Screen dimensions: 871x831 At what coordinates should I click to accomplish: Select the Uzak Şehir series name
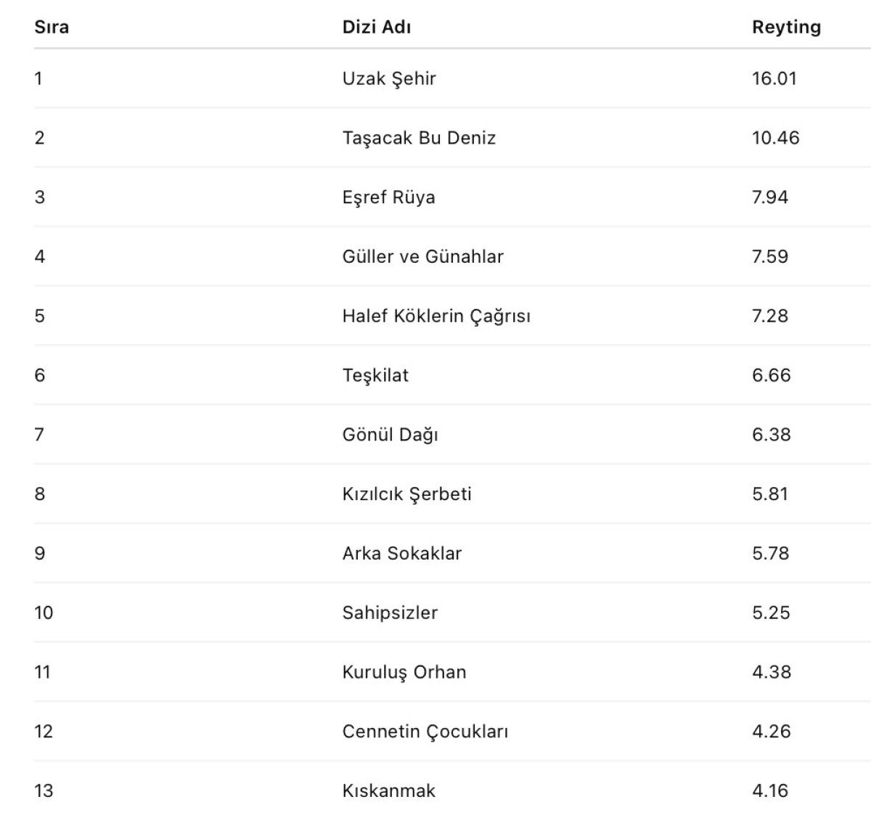pos(389,78)
